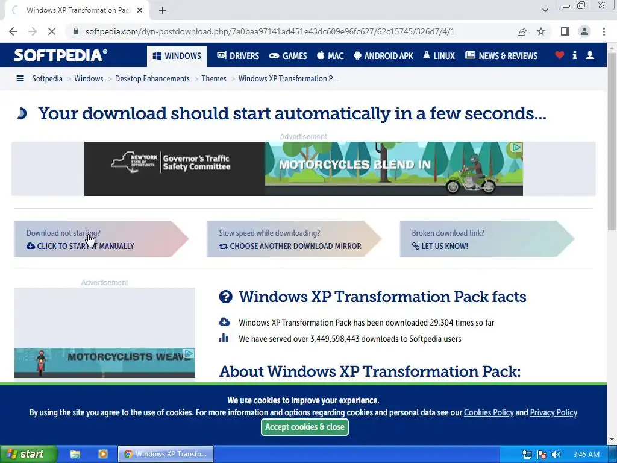Click the AdChoices icon on banner ad
Image resolution: width=617 pixels, height=463 pixels.
pyautogui.click(x=516, y=147)
